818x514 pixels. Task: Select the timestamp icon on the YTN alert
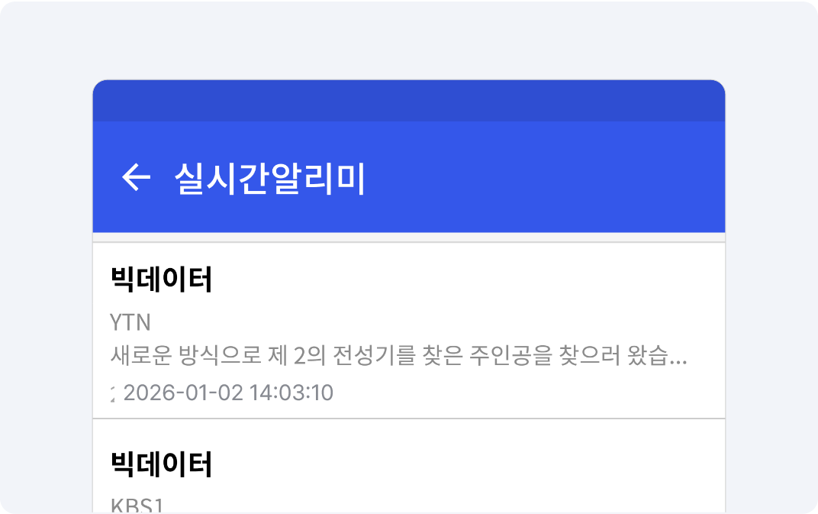113,393
